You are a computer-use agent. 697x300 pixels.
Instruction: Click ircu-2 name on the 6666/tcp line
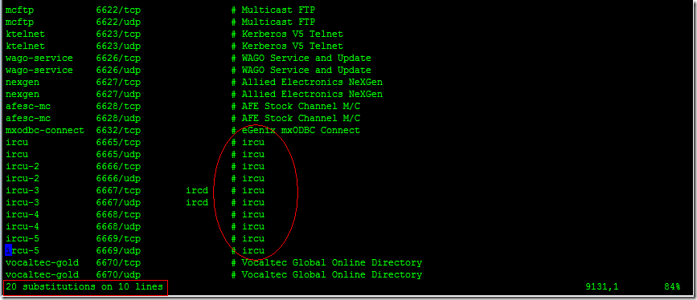click(x=23, y=166)
